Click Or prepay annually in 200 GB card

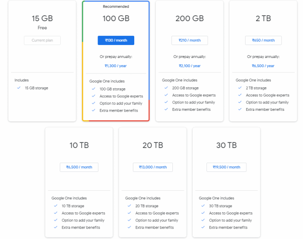pyautogui.click(x=189, y=57)
